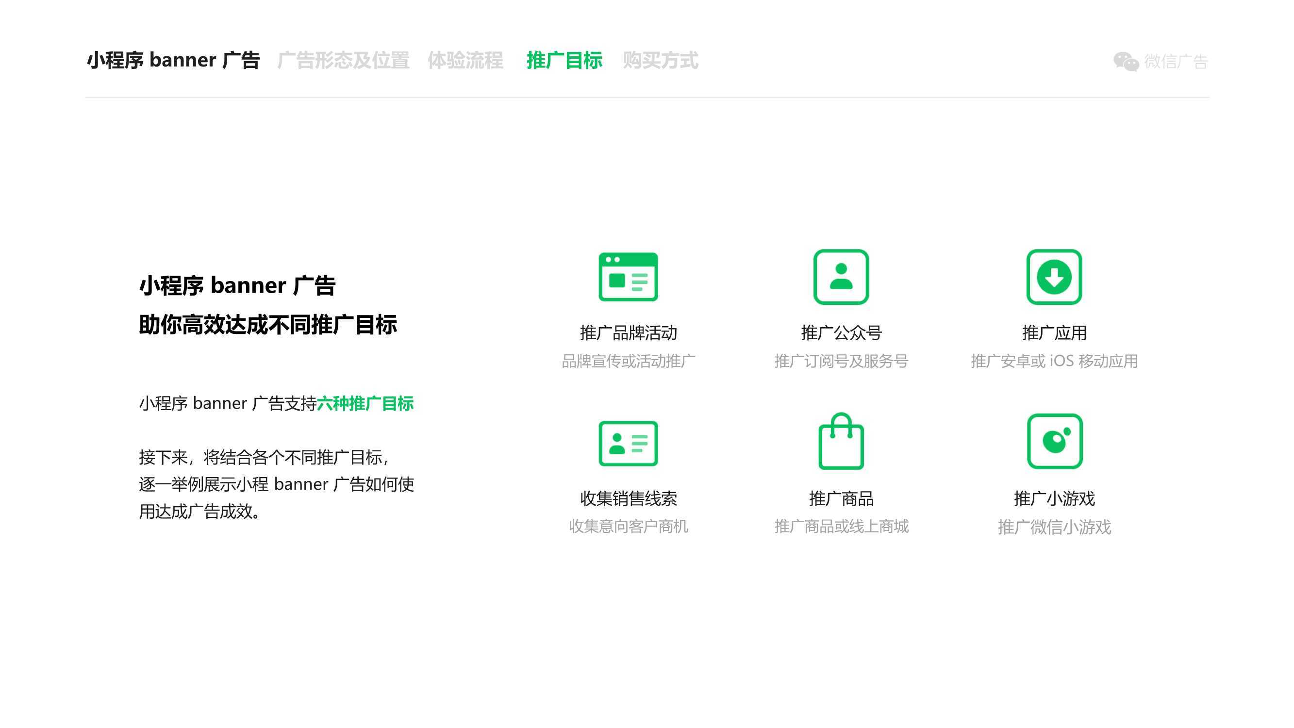Click the shopping bag product icon

[841, 441]
